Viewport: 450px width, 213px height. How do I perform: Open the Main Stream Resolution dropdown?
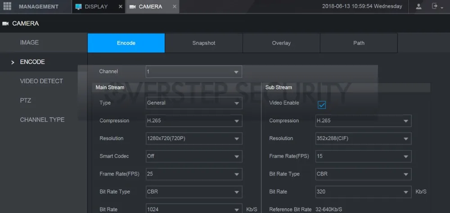pyautogui.click(x=193, y=139)
